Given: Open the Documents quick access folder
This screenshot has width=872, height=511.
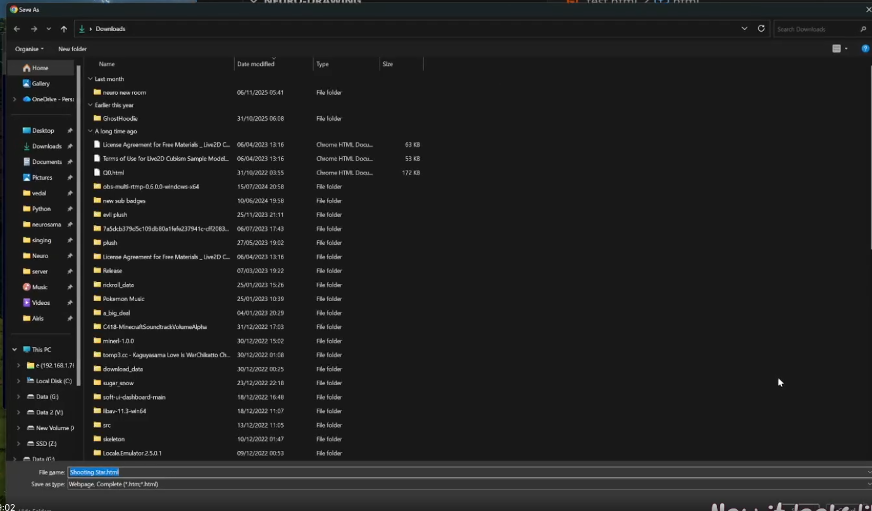Looking at the screenshot, I should 47,162.
